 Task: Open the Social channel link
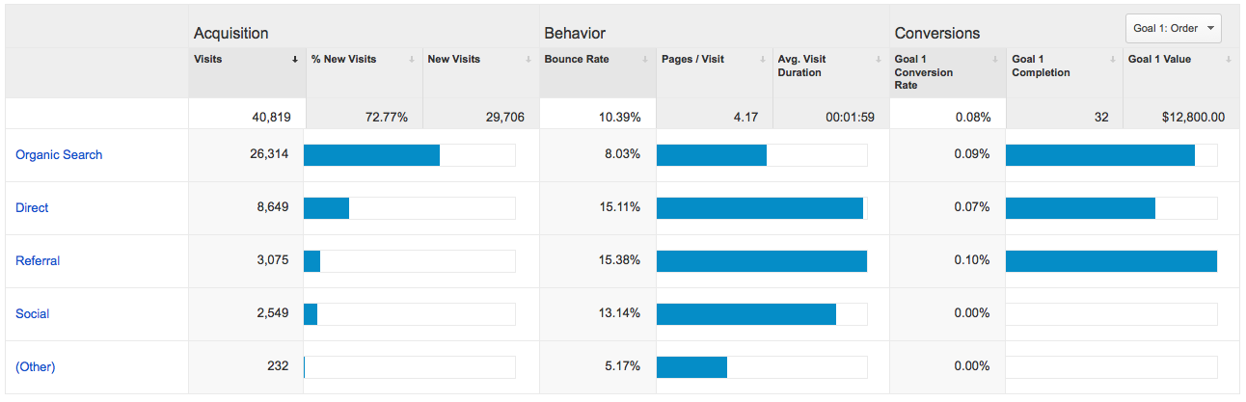click(x=33, y=314)
